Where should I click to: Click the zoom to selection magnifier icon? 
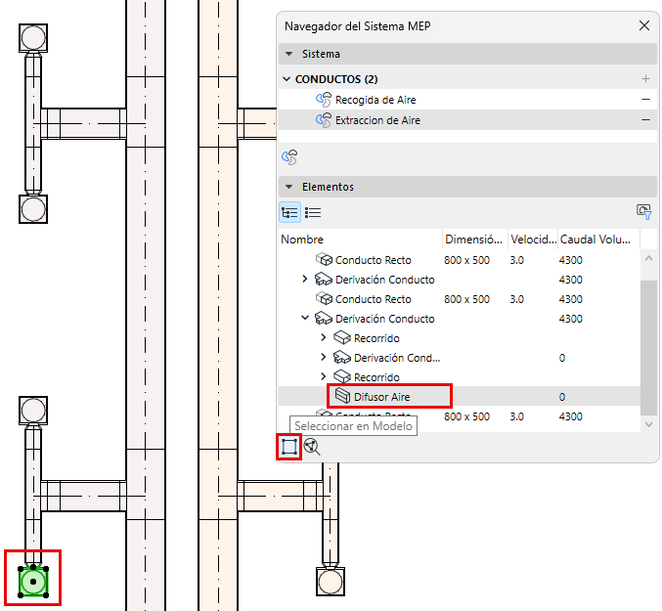pyautogui.click(x=312, y=447)
